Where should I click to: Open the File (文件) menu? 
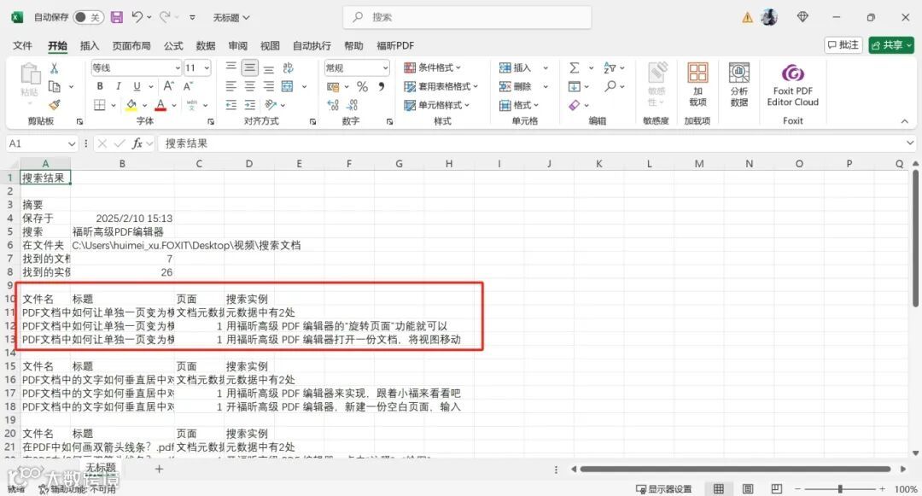tap(22, 45)
